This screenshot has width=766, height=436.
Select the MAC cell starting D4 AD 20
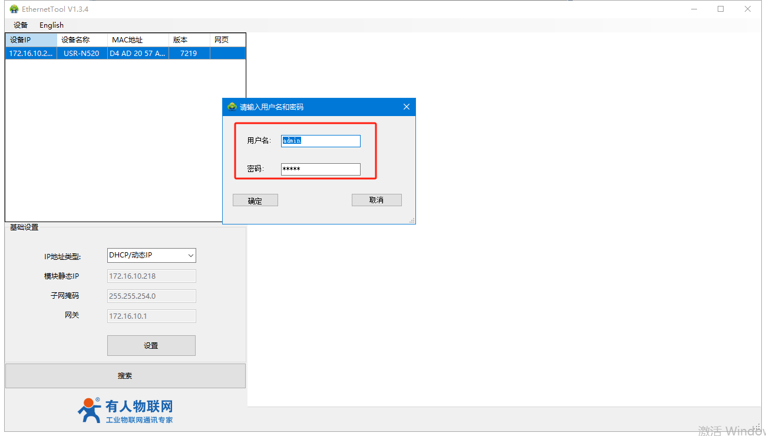click(x=138, y=53)
